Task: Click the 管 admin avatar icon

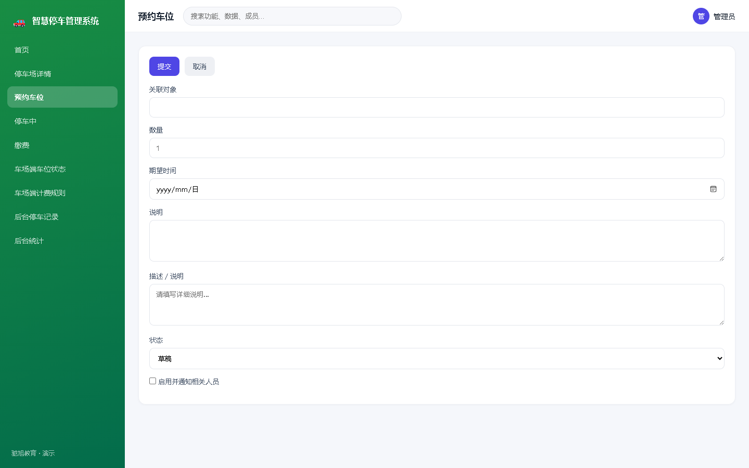Action: 701,16
